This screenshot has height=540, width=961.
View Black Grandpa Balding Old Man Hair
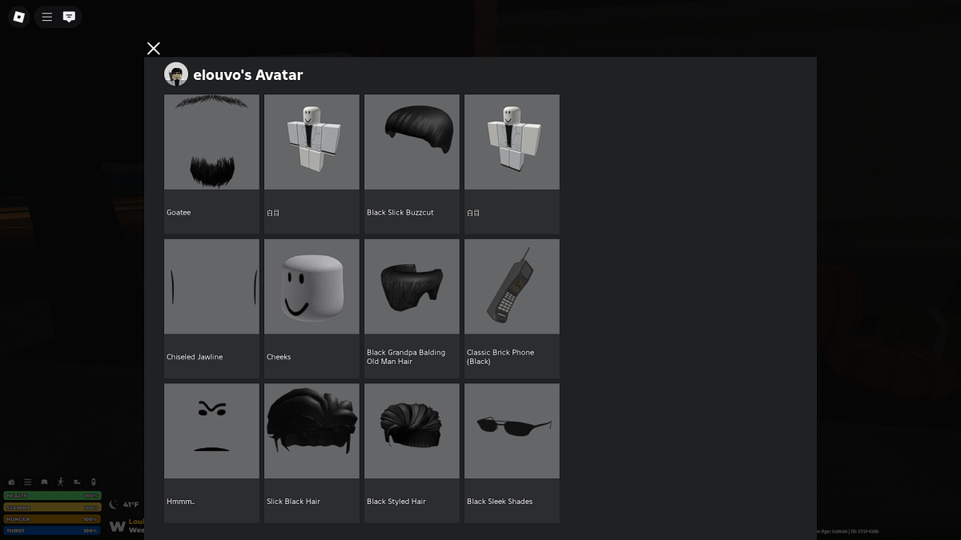click(x=412, y=286)
